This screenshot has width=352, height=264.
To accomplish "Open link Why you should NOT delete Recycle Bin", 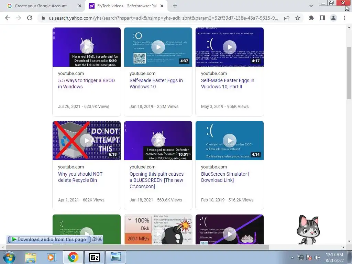I will tap(80, 177).
